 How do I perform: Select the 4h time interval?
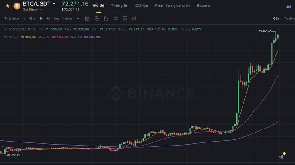click(48, 19)
